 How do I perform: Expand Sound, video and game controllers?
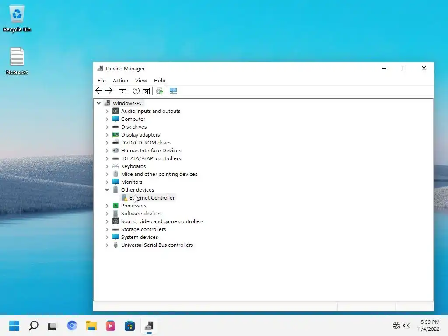pos(107,221)
